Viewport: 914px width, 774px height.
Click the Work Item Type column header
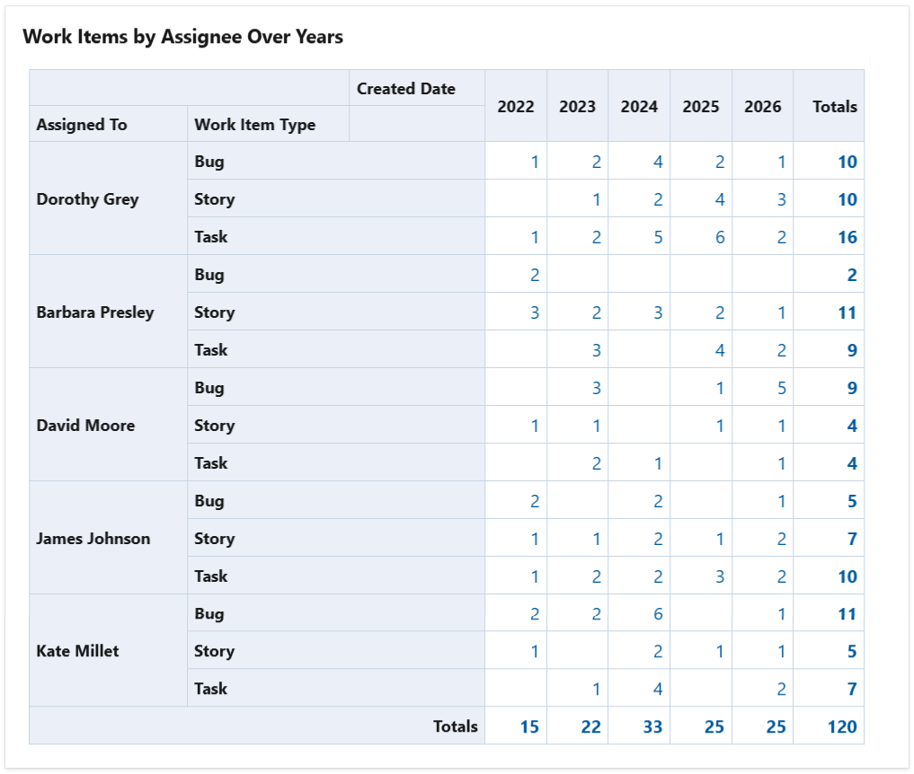254,124
